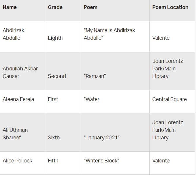Click the "Water:" poem title

pyautogui.click(x=92, y=99)
